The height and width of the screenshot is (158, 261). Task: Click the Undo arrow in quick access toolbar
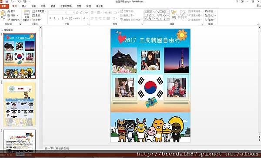click(13, 1)
